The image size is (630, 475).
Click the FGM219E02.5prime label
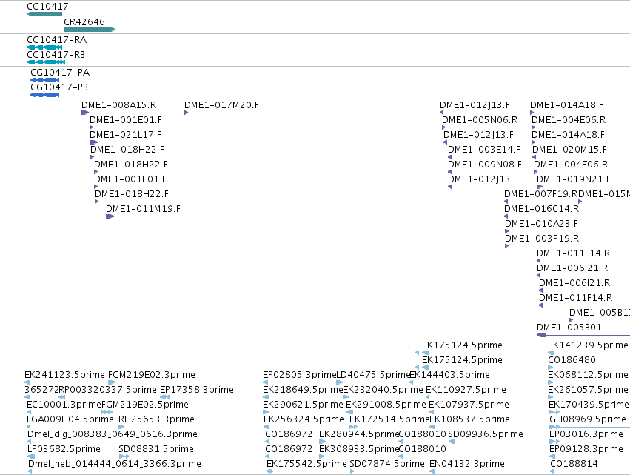[144, 405]
